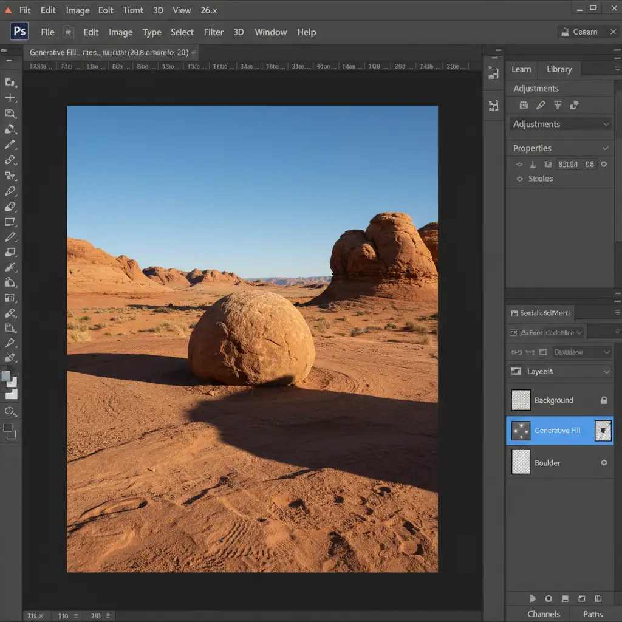Select the Zoom magnifier tool in toolbar
The image size is (622, 622).
[x=10, y=114]
